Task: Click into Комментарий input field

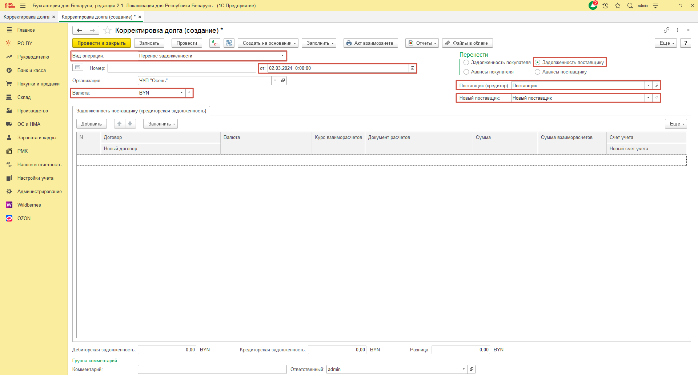Action: [212, 369]
